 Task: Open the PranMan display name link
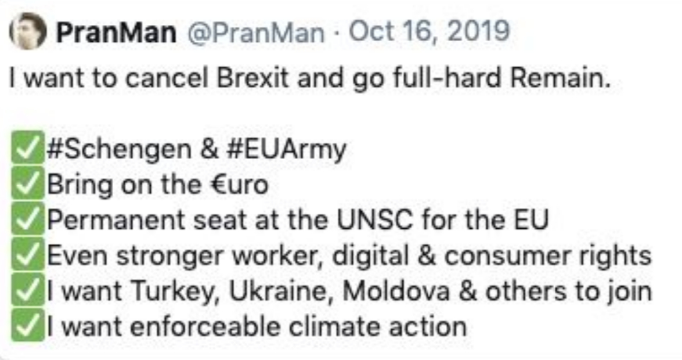[x=116, y=32]
